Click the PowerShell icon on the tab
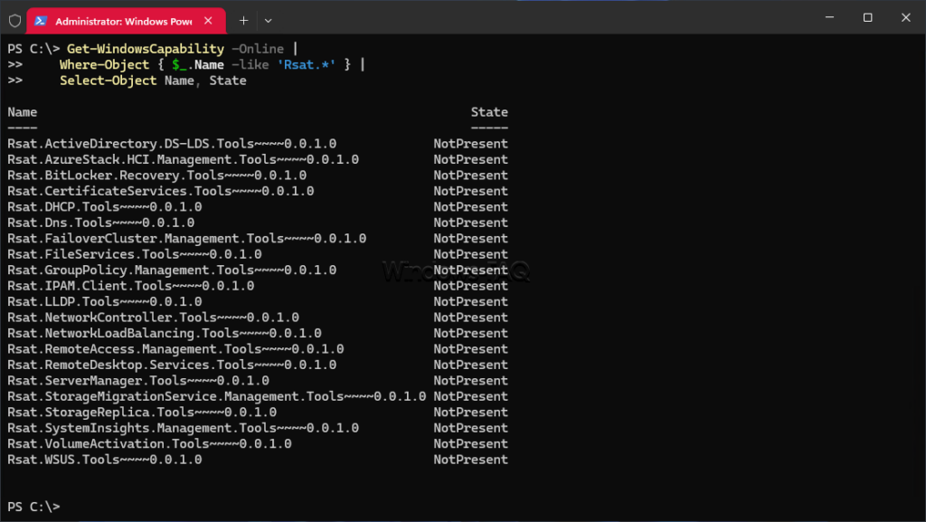 (40, 21)
